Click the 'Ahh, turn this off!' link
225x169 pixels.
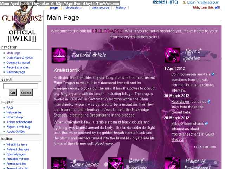[x=206, y=7]
